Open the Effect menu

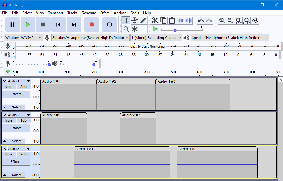105,13
